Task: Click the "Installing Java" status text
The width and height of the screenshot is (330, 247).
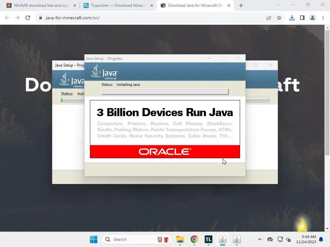Action: point(128,85)
